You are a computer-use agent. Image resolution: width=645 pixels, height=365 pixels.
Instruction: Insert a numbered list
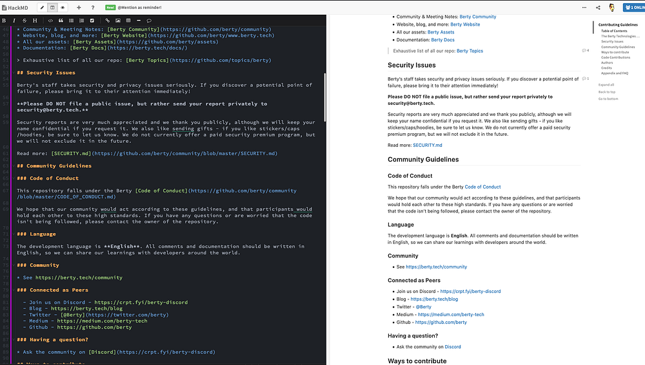click(81, 21)
